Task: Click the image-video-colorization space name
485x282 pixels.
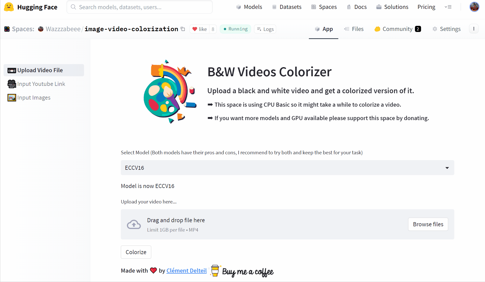Action: tap(131, 29)
